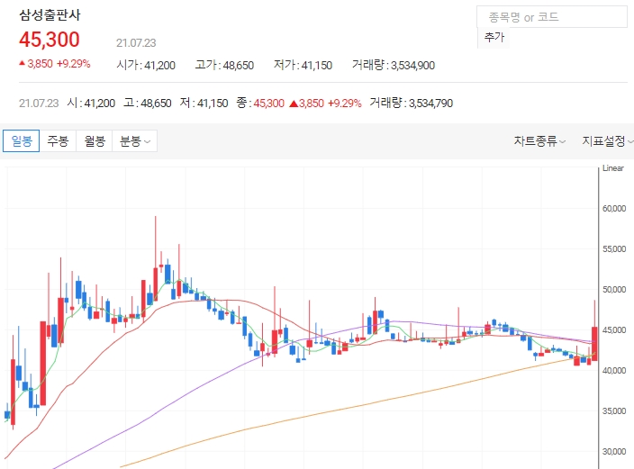Open the 지표설정 indicator settings dropdown
This screenshot has width=634, height=469.
tap(607, 141)
